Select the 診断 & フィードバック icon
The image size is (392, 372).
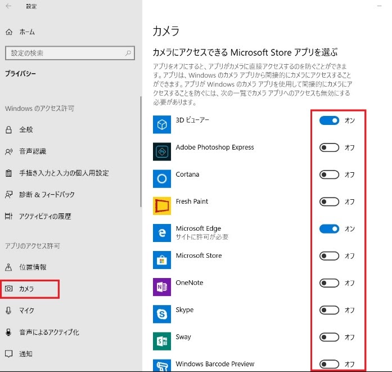tap(9, 194)
